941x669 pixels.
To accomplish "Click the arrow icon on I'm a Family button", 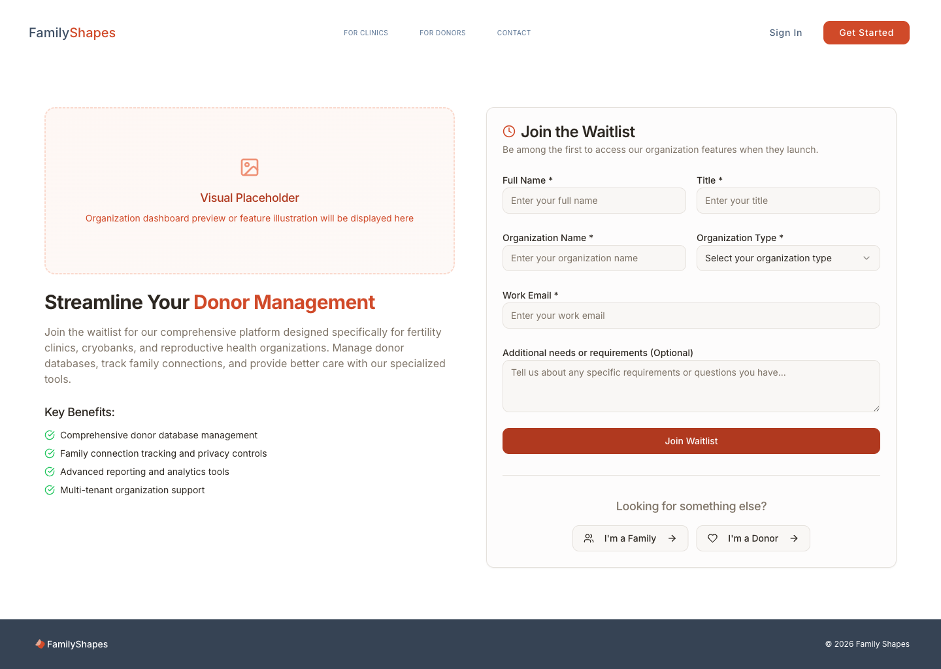I will (672, 538).
